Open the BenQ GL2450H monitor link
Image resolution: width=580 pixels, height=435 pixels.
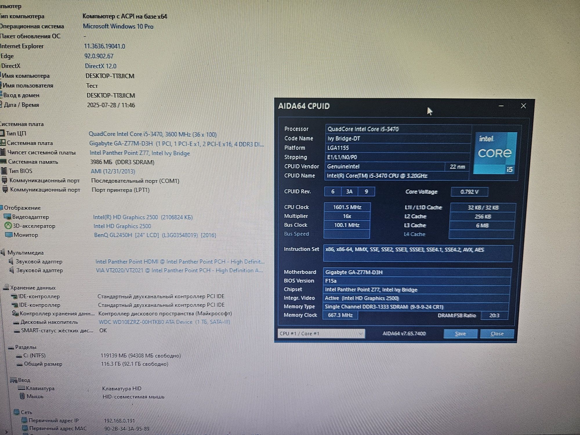coord(155,235)
